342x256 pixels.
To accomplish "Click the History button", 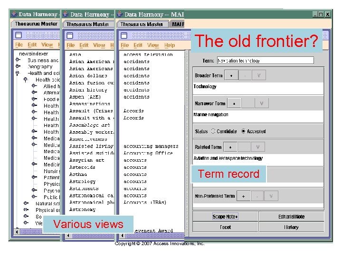I will (x=291, y=227).
